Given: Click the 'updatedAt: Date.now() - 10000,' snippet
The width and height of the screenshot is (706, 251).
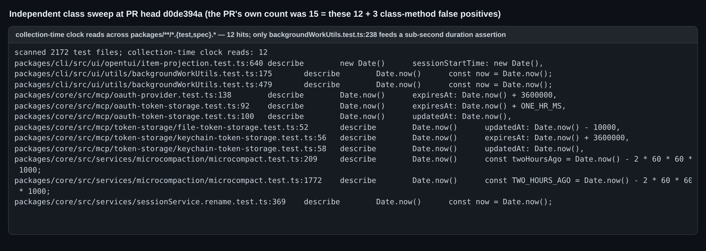Looking at the screenshot, I should (x=552, y=127).
